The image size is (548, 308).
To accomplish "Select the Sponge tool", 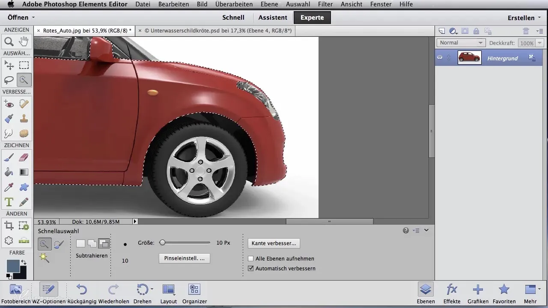I will [x=24, y=133].
